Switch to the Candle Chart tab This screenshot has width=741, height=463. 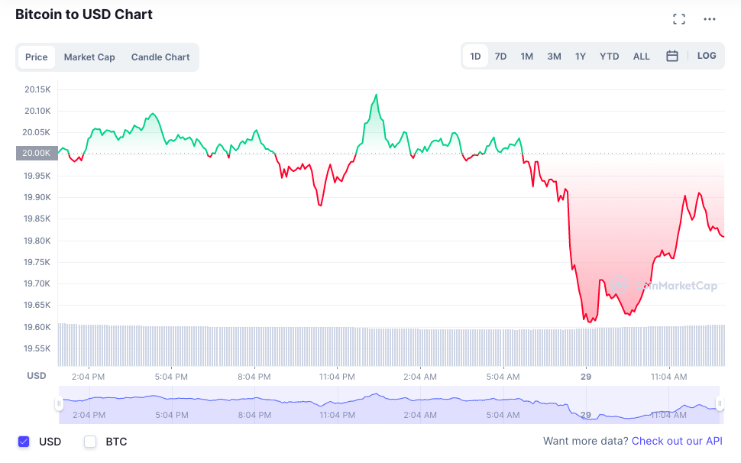pos(160,57)
